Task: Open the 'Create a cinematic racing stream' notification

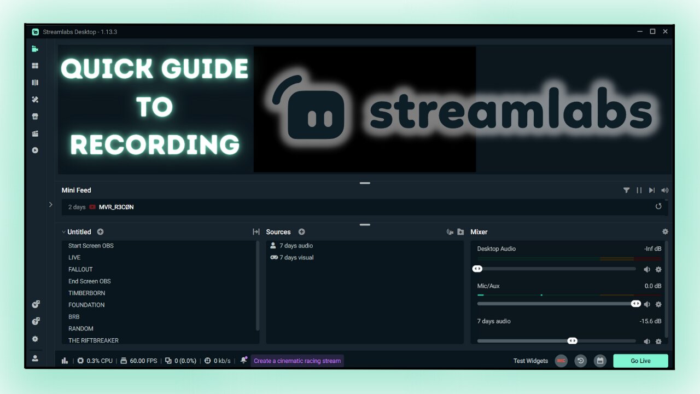Action: click(x=297, y=361)
